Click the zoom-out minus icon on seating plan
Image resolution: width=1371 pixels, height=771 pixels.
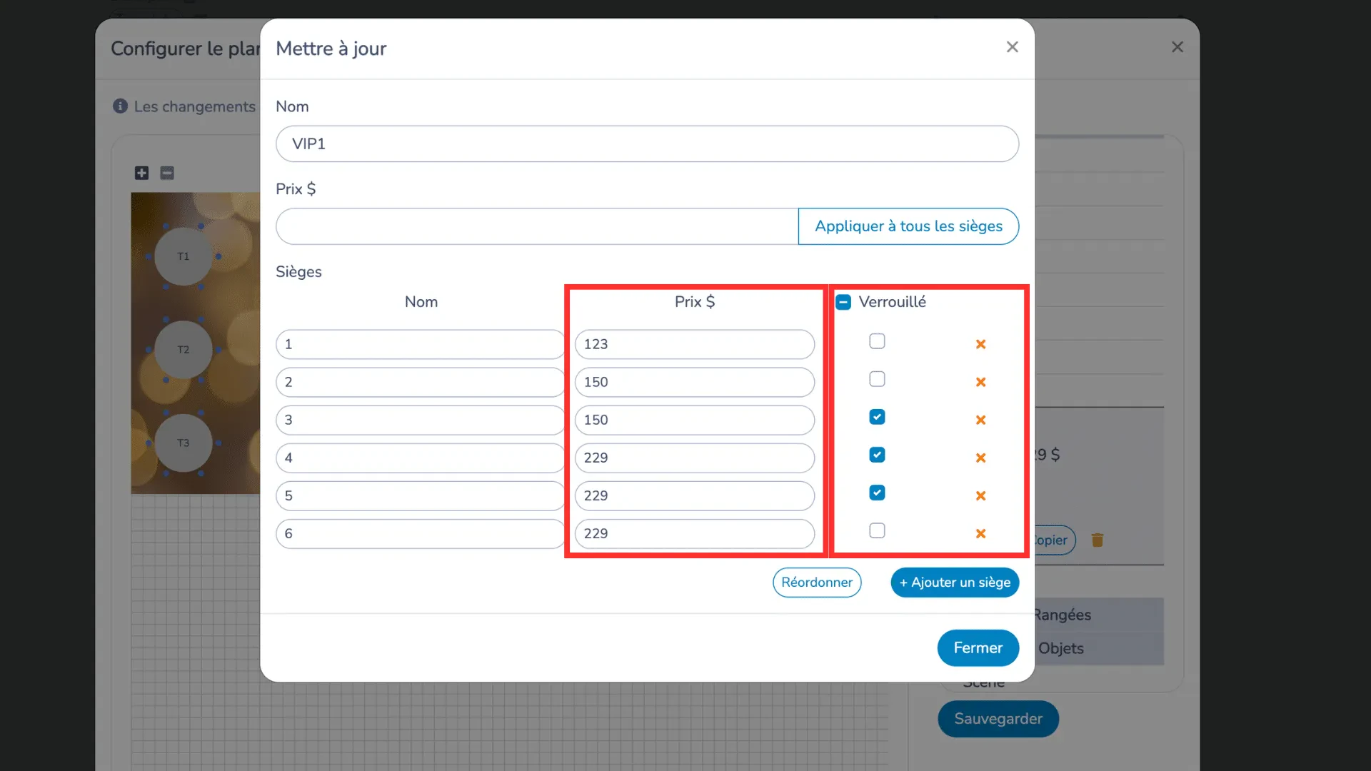pos(167,173)
